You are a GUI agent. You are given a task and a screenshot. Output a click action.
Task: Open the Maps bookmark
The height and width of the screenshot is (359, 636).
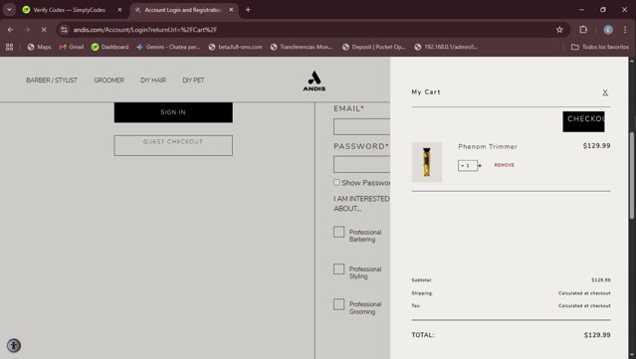(40, 47)
